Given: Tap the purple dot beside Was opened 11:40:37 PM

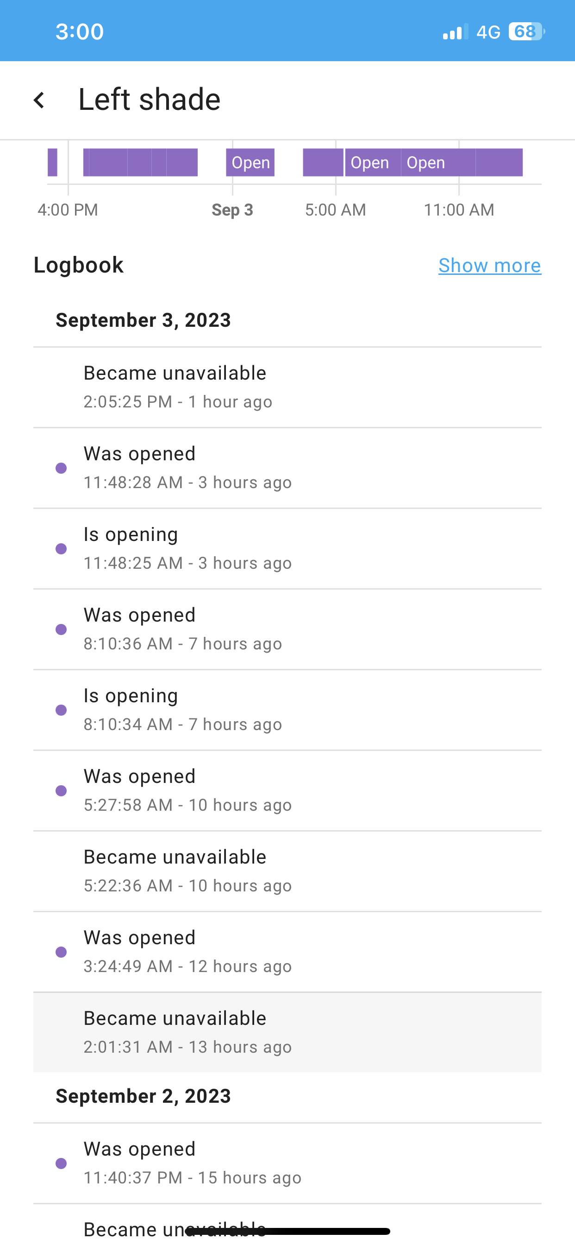Looking at the screenshot, I should (62, 1162).
